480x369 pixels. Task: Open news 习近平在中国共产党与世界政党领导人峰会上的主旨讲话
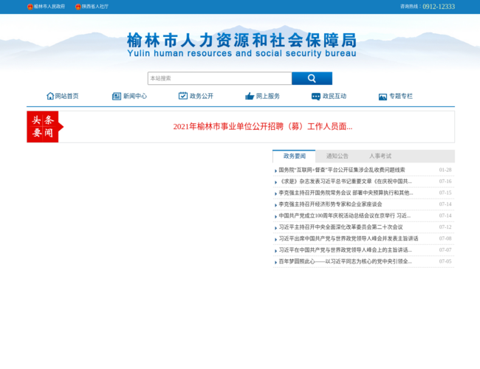coord(345,250)
